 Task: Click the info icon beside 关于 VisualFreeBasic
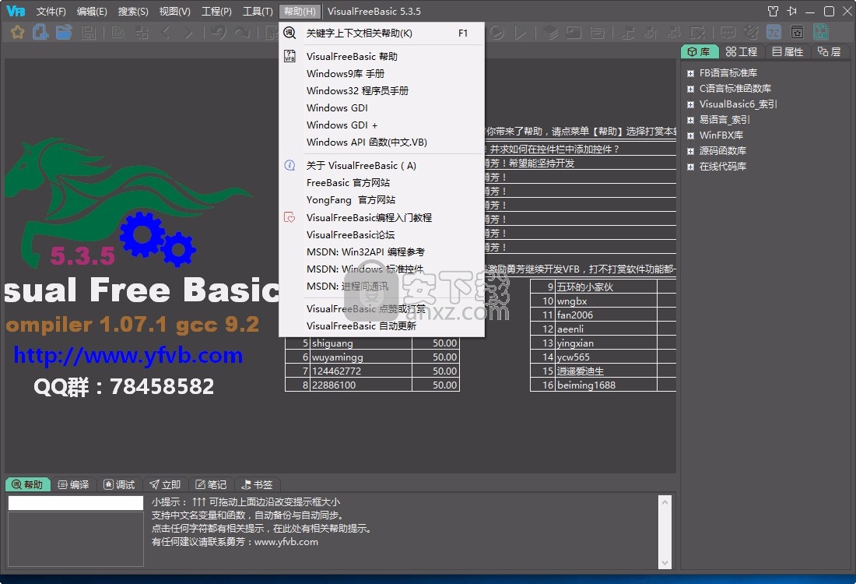(290, 165)
